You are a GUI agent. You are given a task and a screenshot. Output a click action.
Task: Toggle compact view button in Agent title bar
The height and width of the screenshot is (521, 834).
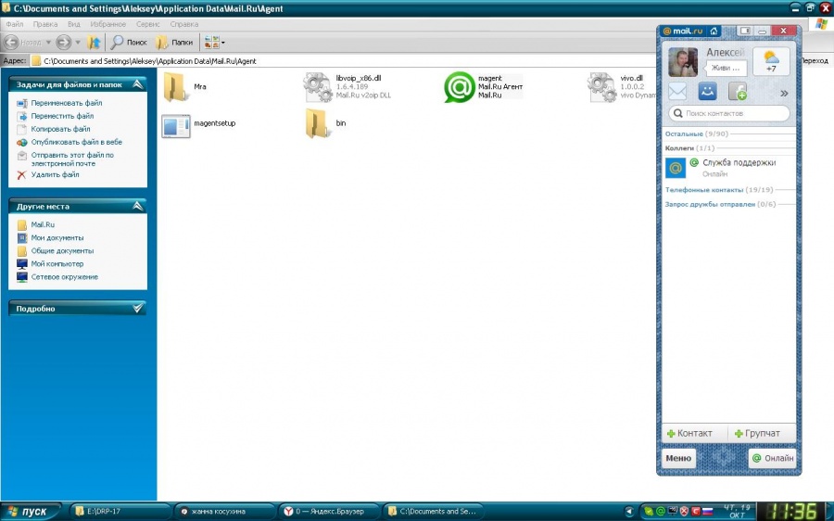click(x=745, y=31)
